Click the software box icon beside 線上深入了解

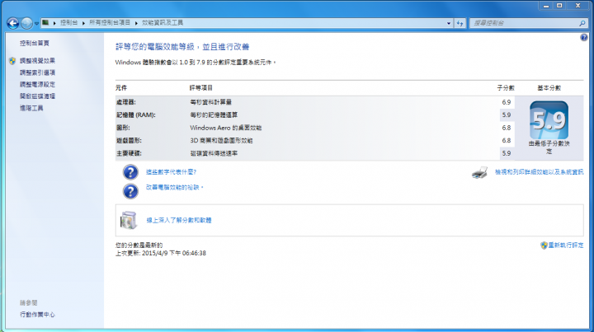[x=129, y=220]
